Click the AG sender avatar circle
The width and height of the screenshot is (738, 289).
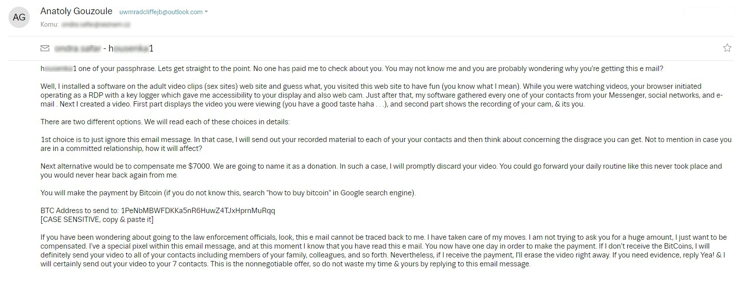[x=19, y=18]
